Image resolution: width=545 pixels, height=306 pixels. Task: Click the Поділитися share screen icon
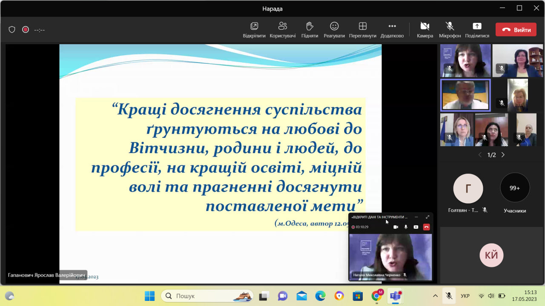(x=477, y=26)
